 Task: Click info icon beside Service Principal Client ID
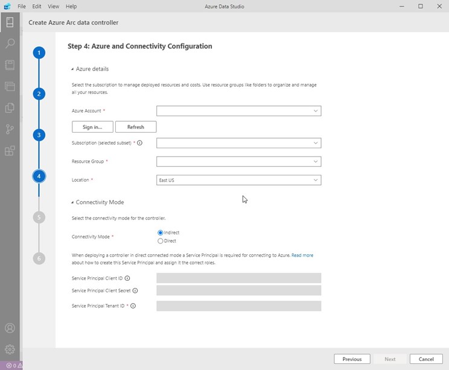click(127, 278)
